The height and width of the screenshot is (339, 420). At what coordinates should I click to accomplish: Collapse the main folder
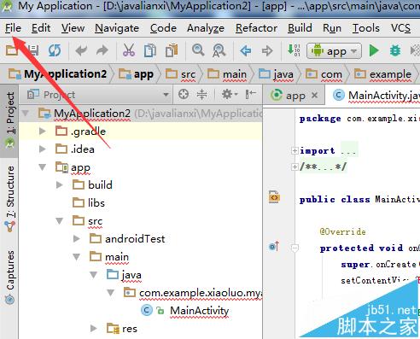click(x=77, y=257)
